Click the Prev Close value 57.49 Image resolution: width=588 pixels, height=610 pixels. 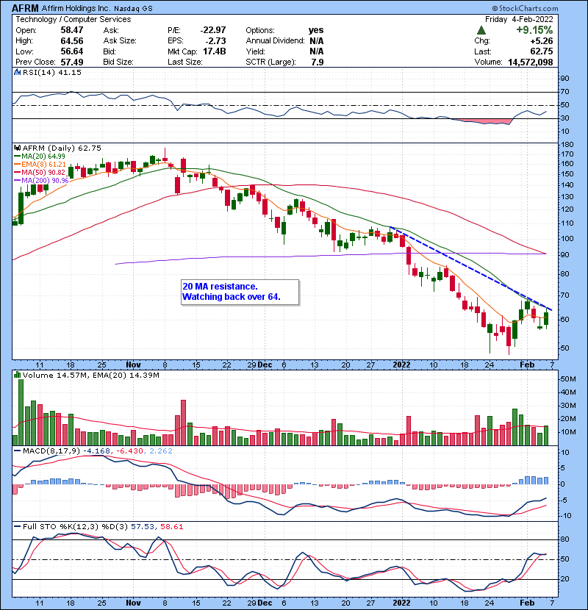tap(71, 62)
